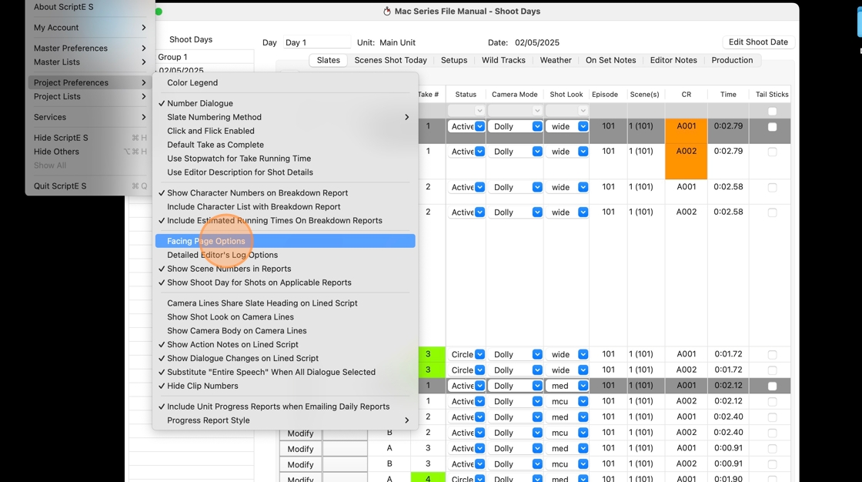Open the Production tab
Screen dimensions: 862x482
point(732,60)
